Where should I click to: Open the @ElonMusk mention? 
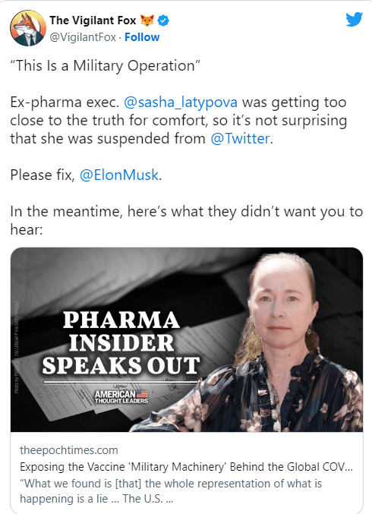119,175
